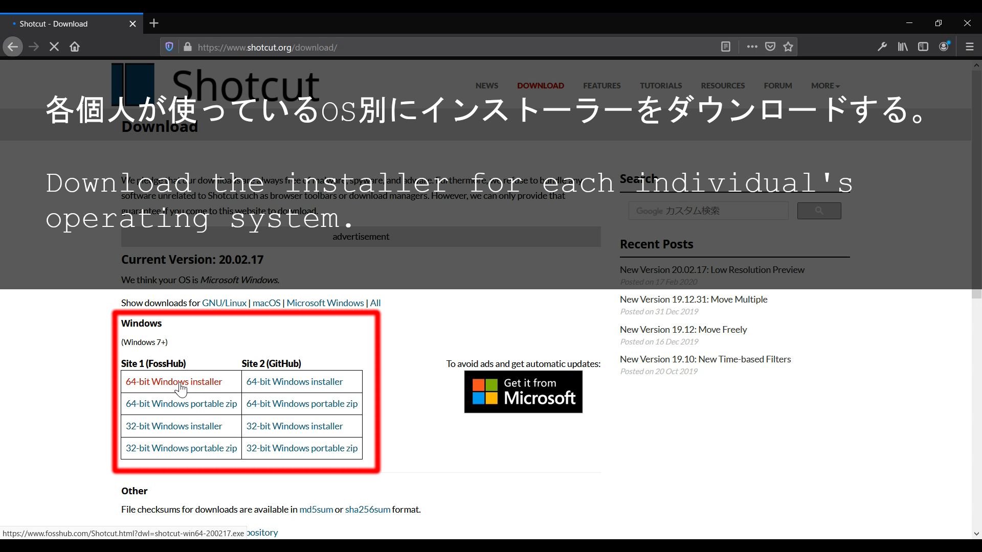982x552 pixels.
Task: Open post New Version 20.02.17: Low Resolution Preview
Action: click(x=712, y=270)
